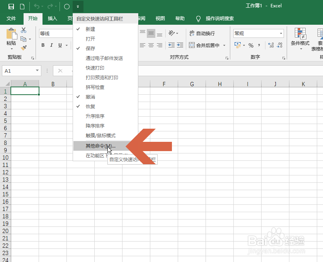The image size is (323, 262).
Task: Increase indent icon
Action: click(180, 45)
